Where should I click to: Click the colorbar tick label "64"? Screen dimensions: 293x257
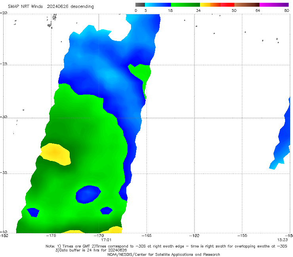pos(258,10)
